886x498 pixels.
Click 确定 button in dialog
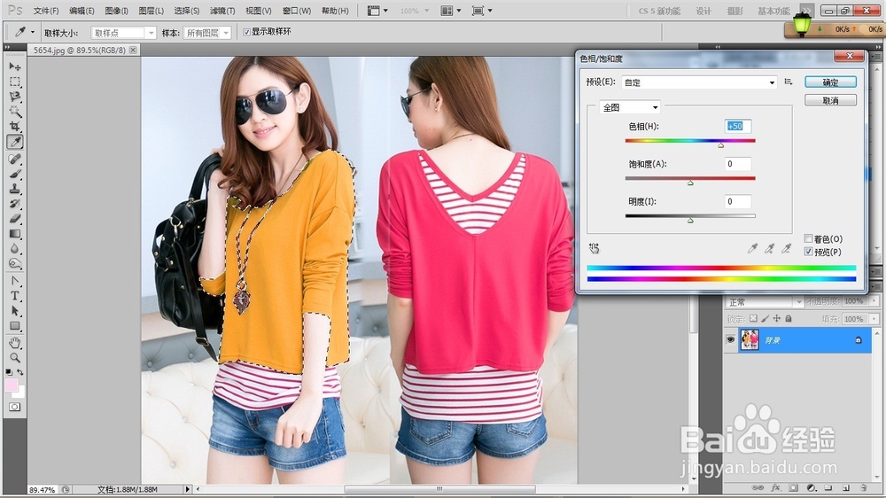point(831,82)
